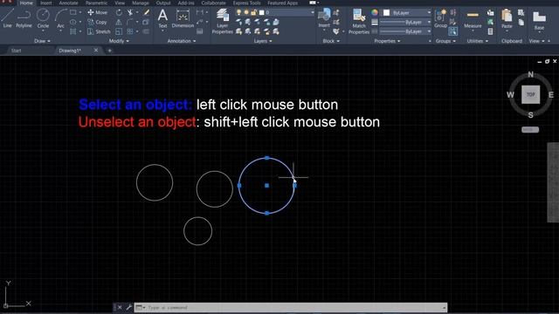
Task: Close the Drawing1 file tab
Action: [x=96, y=51]
